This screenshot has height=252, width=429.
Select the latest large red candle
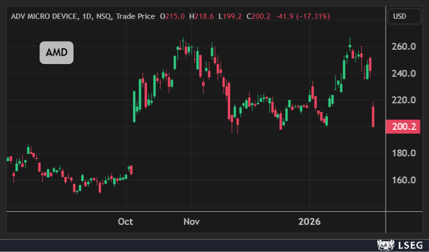pyautogui.click(x=373, y=117)
